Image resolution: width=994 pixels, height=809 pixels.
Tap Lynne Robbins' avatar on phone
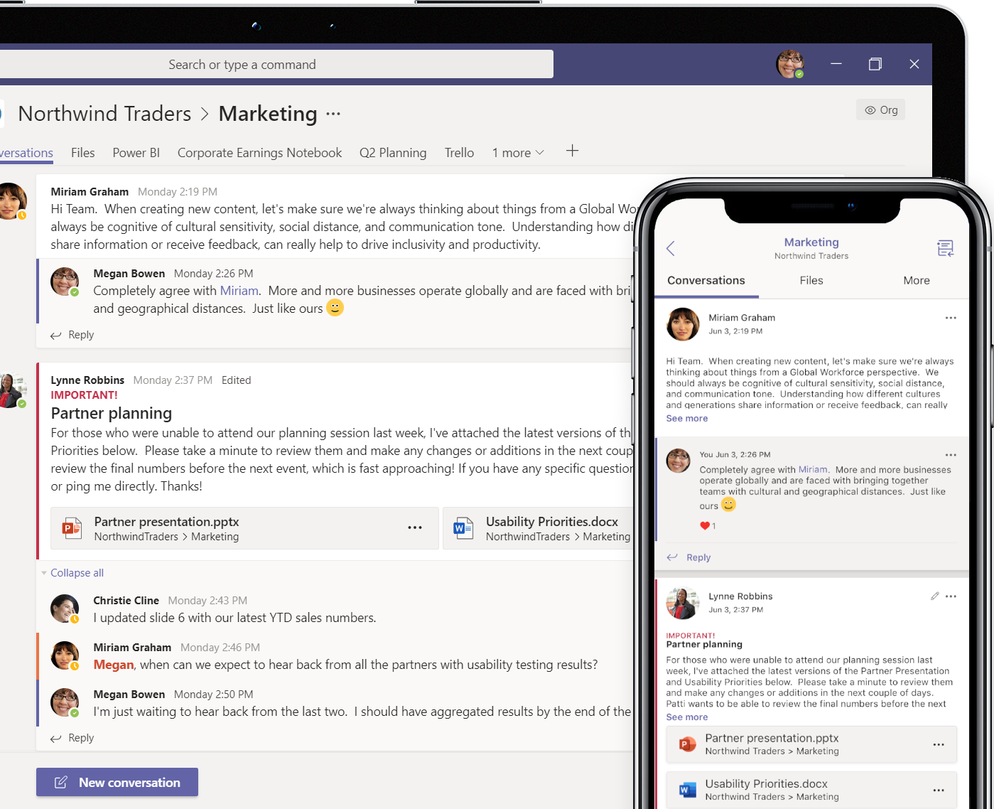(683, 603)
